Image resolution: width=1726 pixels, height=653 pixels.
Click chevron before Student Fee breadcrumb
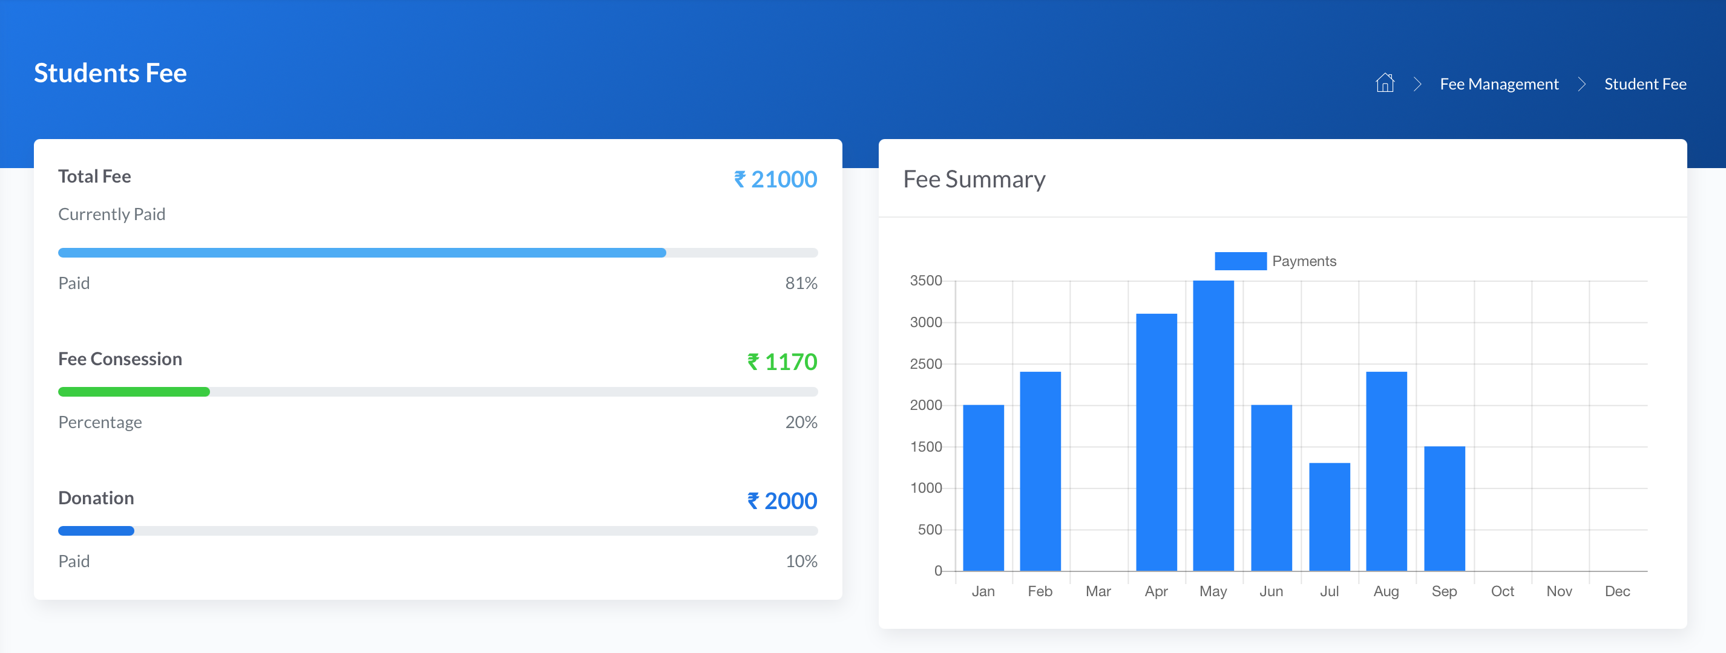pyautogui.click(x=1581, y=83)
